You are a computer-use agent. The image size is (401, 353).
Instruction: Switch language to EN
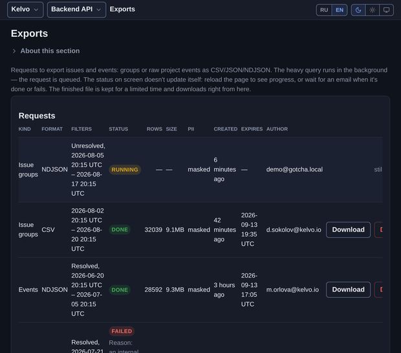point(340,10)
